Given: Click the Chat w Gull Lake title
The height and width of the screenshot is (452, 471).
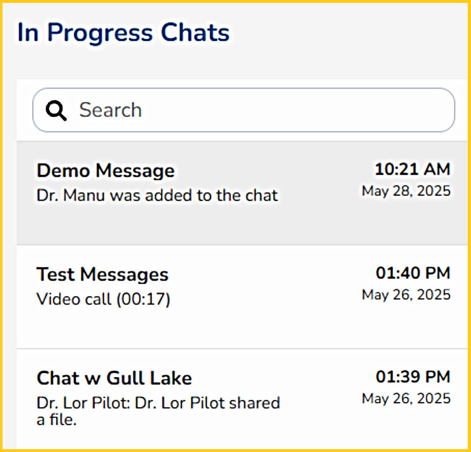Looking at the screenshot, I should 114,378.
